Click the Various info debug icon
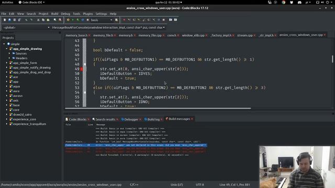Viewport: 335px width, 188px height. (175, 20)
